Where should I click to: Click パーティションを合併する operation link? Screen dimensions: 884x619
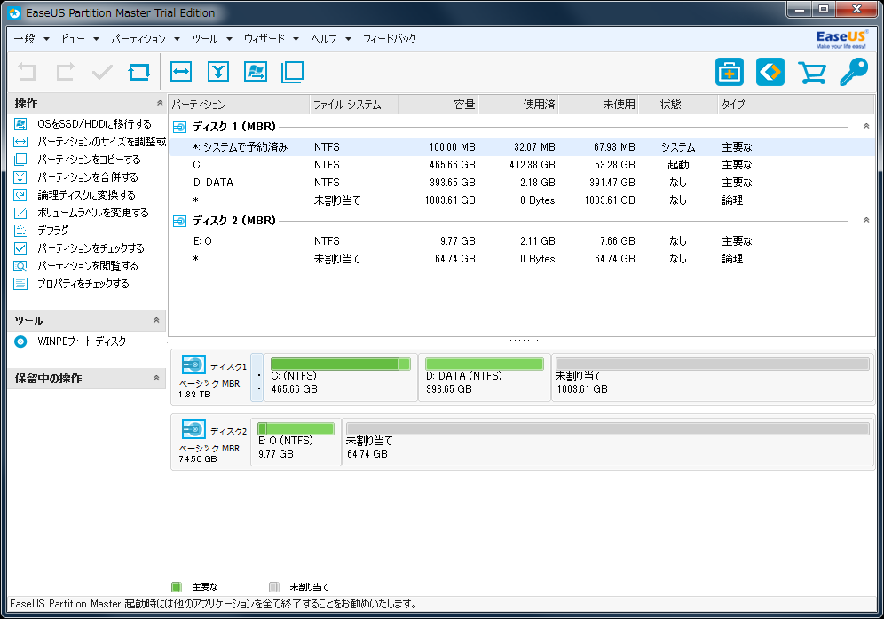[x=87, y=177]
